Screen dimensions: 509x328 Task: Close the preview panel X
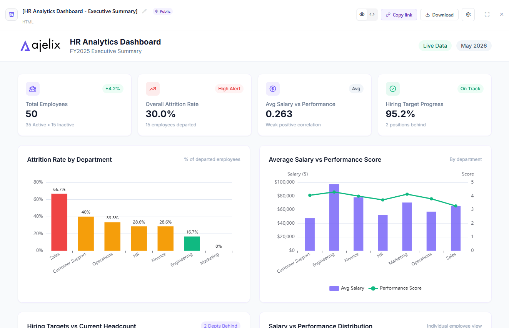coord(502,14)
